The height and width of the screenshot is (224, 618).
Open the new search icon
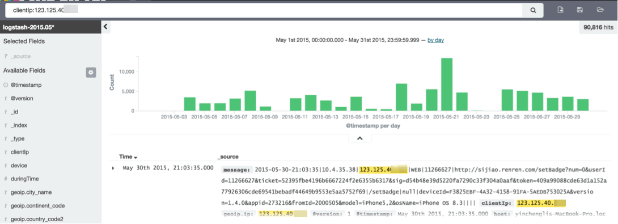tap(561, 10)
